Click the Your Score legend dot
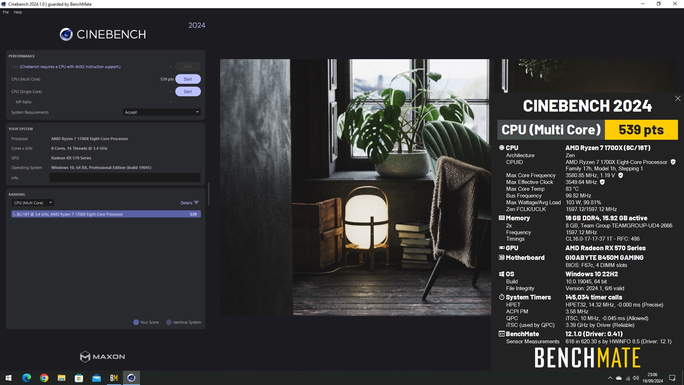This screenshot has height=385, width=684. click(136, 322)
